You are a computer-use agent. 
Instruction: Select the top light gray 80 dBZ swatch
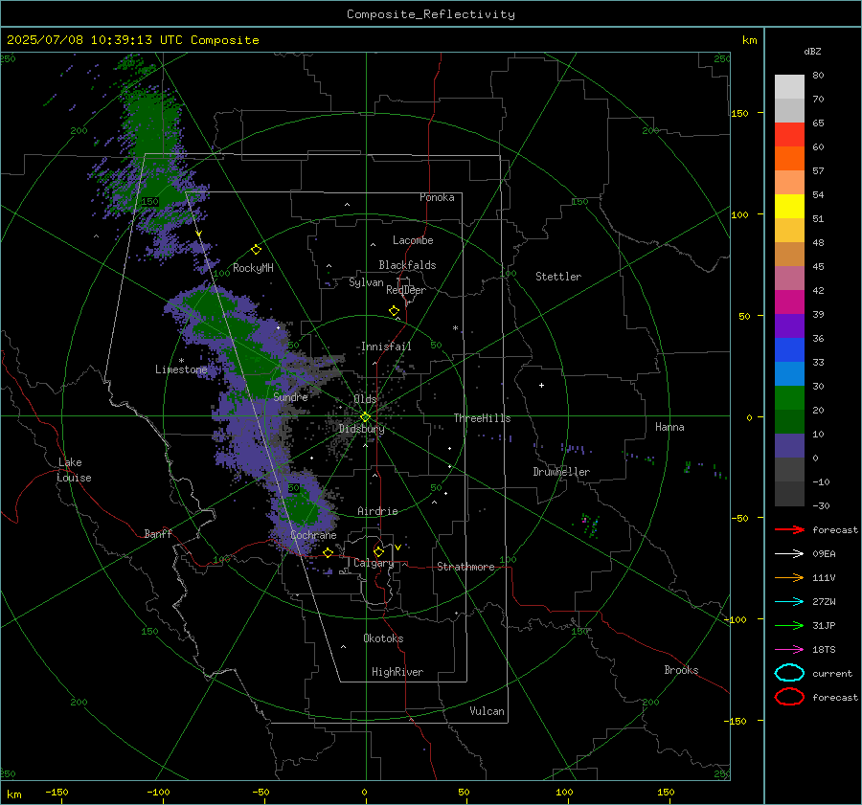tap(789, 87)
